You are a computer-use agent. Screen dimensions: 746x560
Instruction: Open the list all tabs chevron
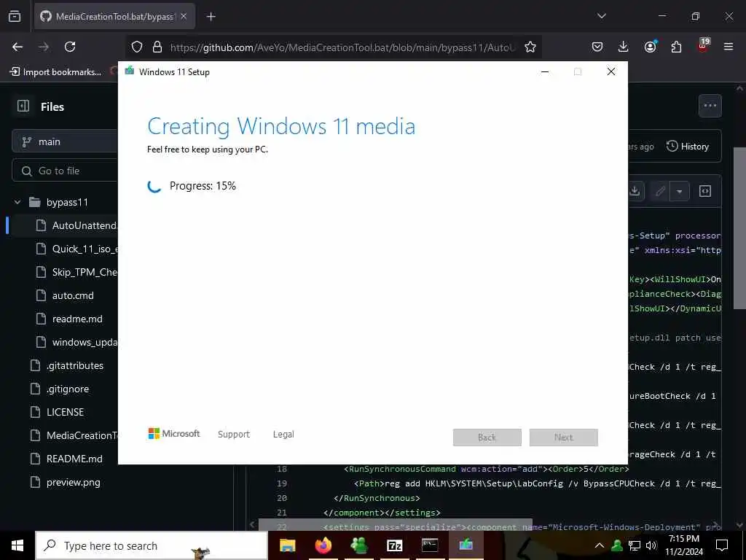click(x=602, y=16)
